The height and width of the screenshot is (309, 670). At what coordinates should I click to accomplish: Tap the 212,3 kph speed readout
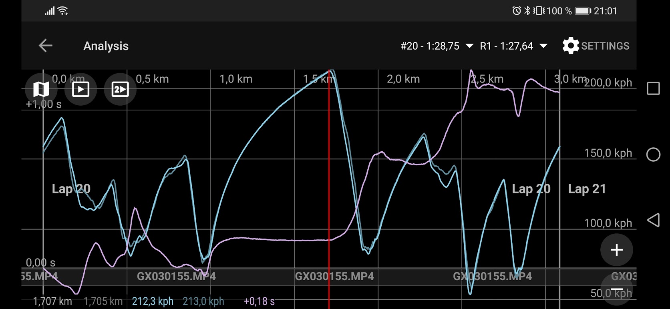[x=153, y=301]
